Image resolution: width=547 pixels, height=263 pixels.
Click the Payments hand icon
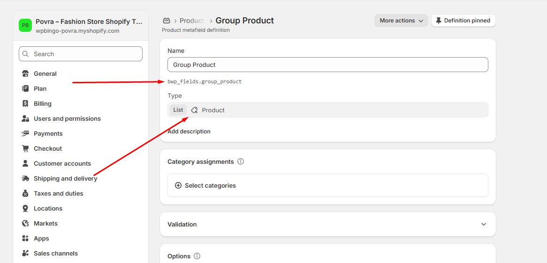[25, 133]
